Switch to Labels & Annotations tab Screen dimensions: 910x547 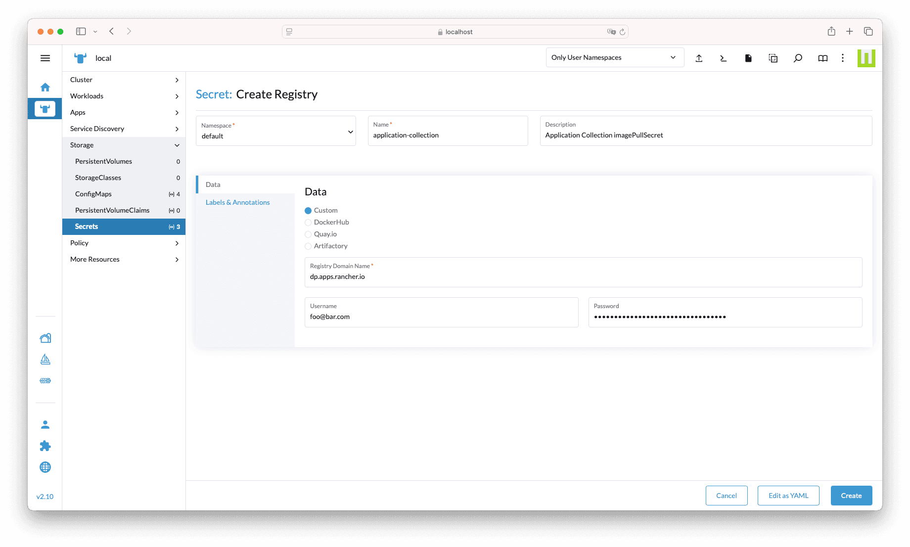pos(237,202)
